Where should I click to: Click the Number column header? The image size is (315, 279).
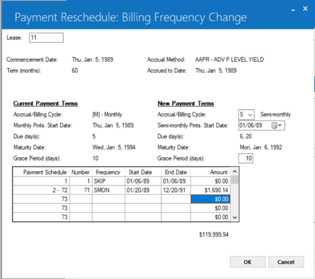(x=81, y=172)
